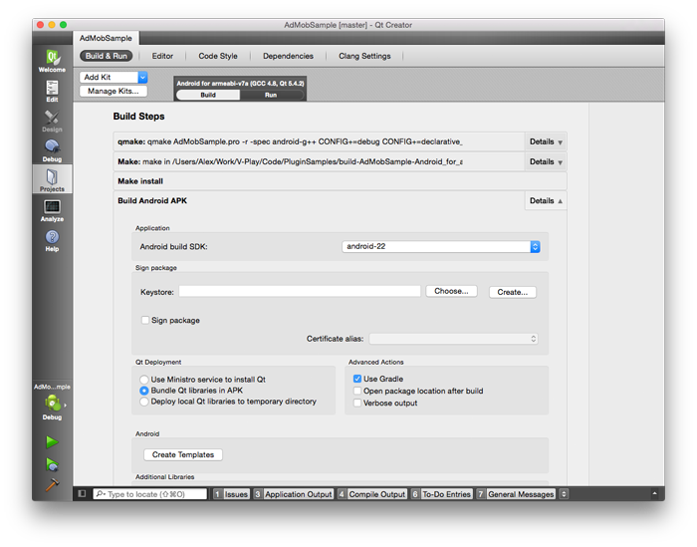
Task: Open AdMobSample kit selector target icon
Action: click(x=53, y=403)
